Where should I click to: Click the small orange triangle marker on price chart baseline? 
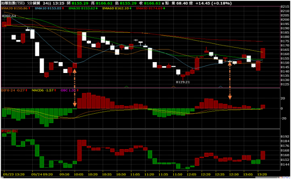(174, 87)
